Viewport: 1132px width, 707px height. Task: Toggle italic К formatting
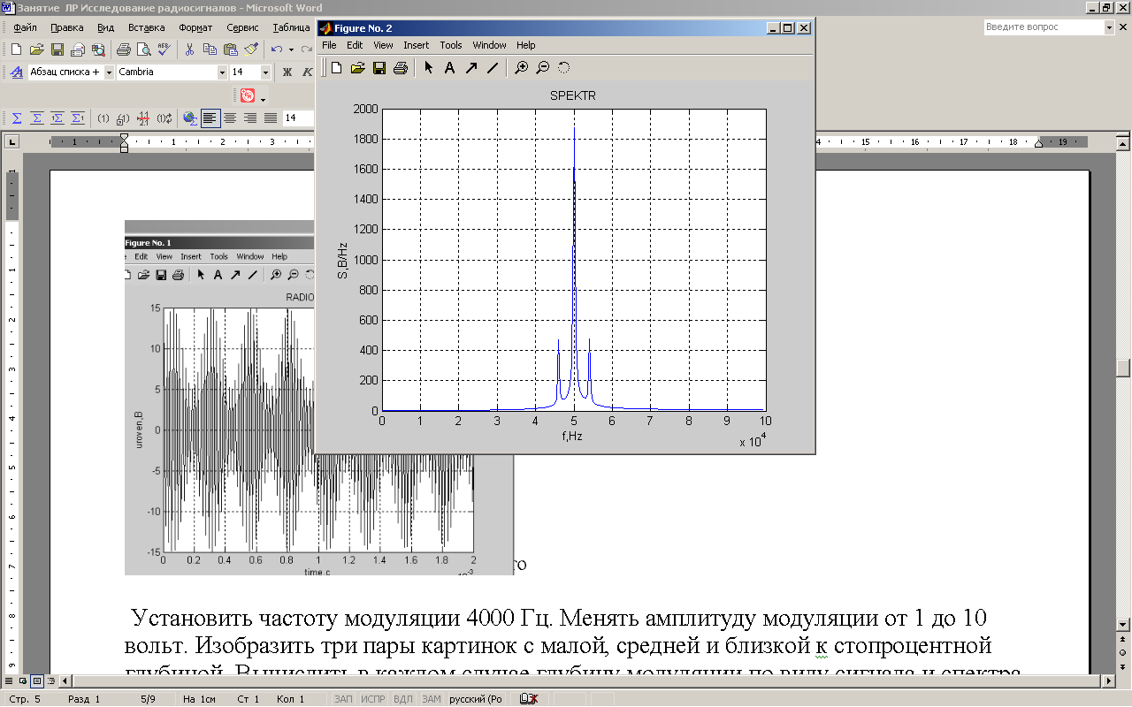tap(308, 72)
